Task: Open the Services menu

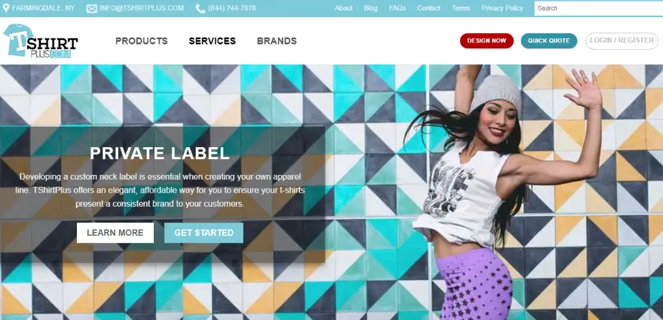Action: pyautogui.click(x=212, y=41)
